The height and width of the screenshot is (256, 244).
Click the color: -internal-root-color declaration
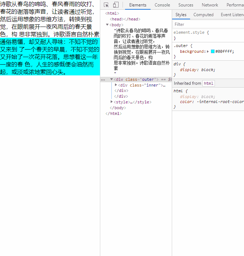212,102
